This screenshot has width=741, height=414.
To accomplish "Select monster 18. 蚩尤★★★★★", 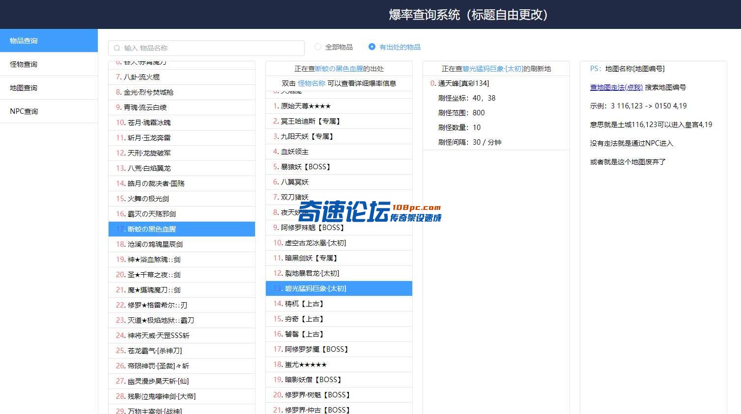I will pos(339,364).
